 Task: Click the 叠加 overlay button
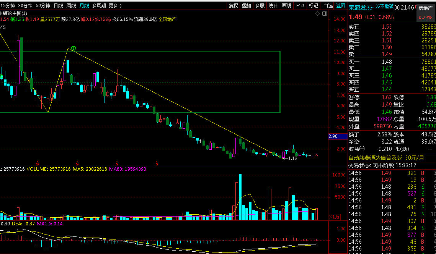tap(247, 6)
